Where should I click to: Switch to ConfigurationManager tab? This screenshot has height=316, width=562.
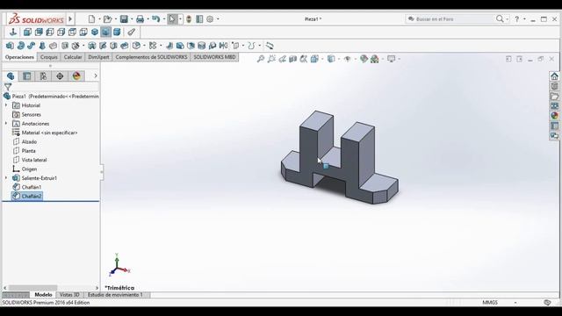pos(43,76)
